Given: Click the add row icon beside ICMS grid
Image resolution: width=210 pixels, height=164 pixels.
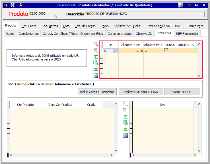Looking at the screenshot, I should tap(96, 44).
